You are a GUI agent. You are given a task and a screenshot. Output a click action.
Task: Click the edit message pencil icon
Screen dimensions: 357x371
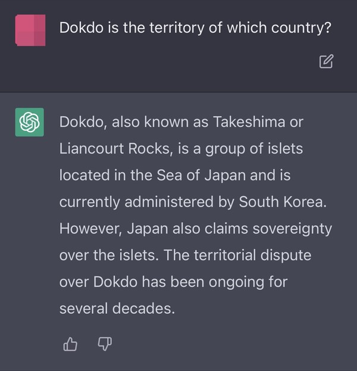tap(326, 61)
